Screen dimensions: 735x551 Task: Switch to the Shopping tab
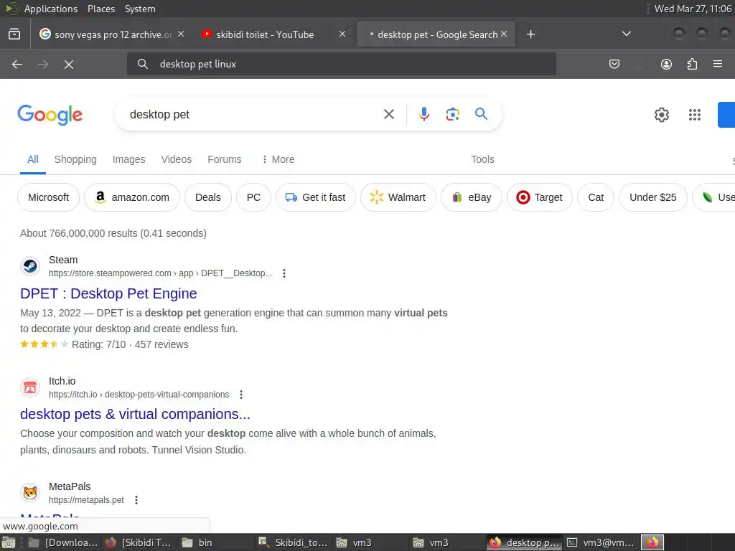click(x=75, y=159)
